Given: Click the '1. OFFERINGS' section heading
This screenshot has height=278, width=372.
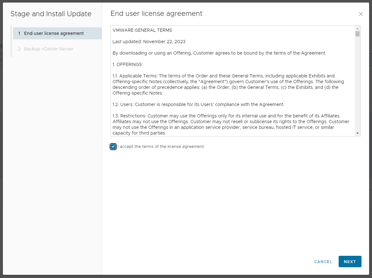Looking at the screenshot, I should [x=127, y=64].
